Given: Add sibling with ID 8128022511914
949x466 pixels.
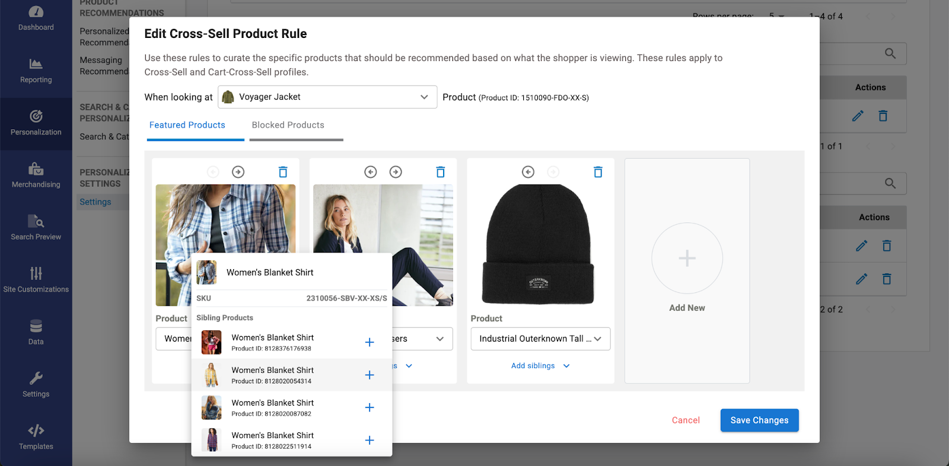Looking at the screenshot, I should point(370,440).
